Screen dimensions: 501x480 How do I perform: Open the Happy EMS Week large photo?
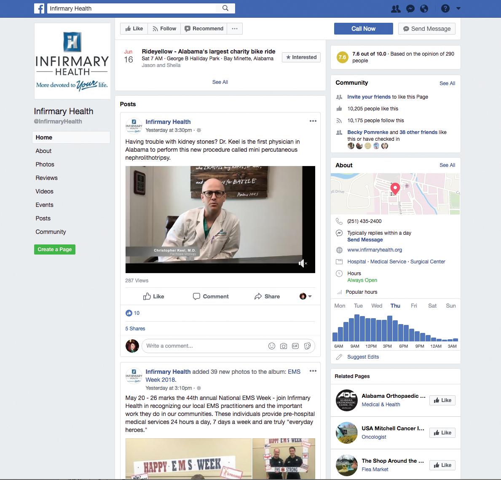(x=188, y=459)
